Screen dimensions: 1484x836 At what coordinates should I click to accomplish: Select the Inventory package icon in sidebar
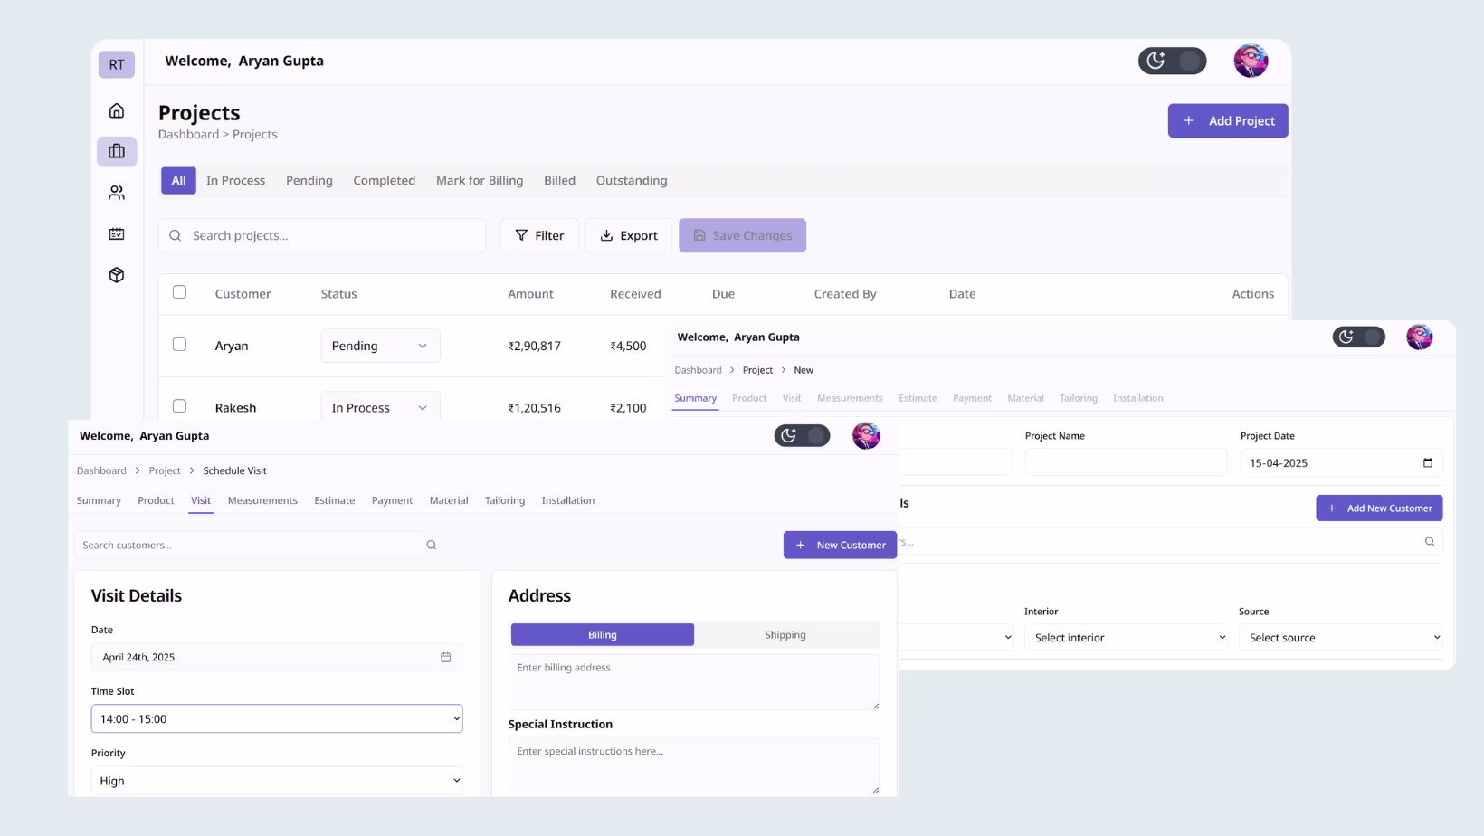(116, 274)
